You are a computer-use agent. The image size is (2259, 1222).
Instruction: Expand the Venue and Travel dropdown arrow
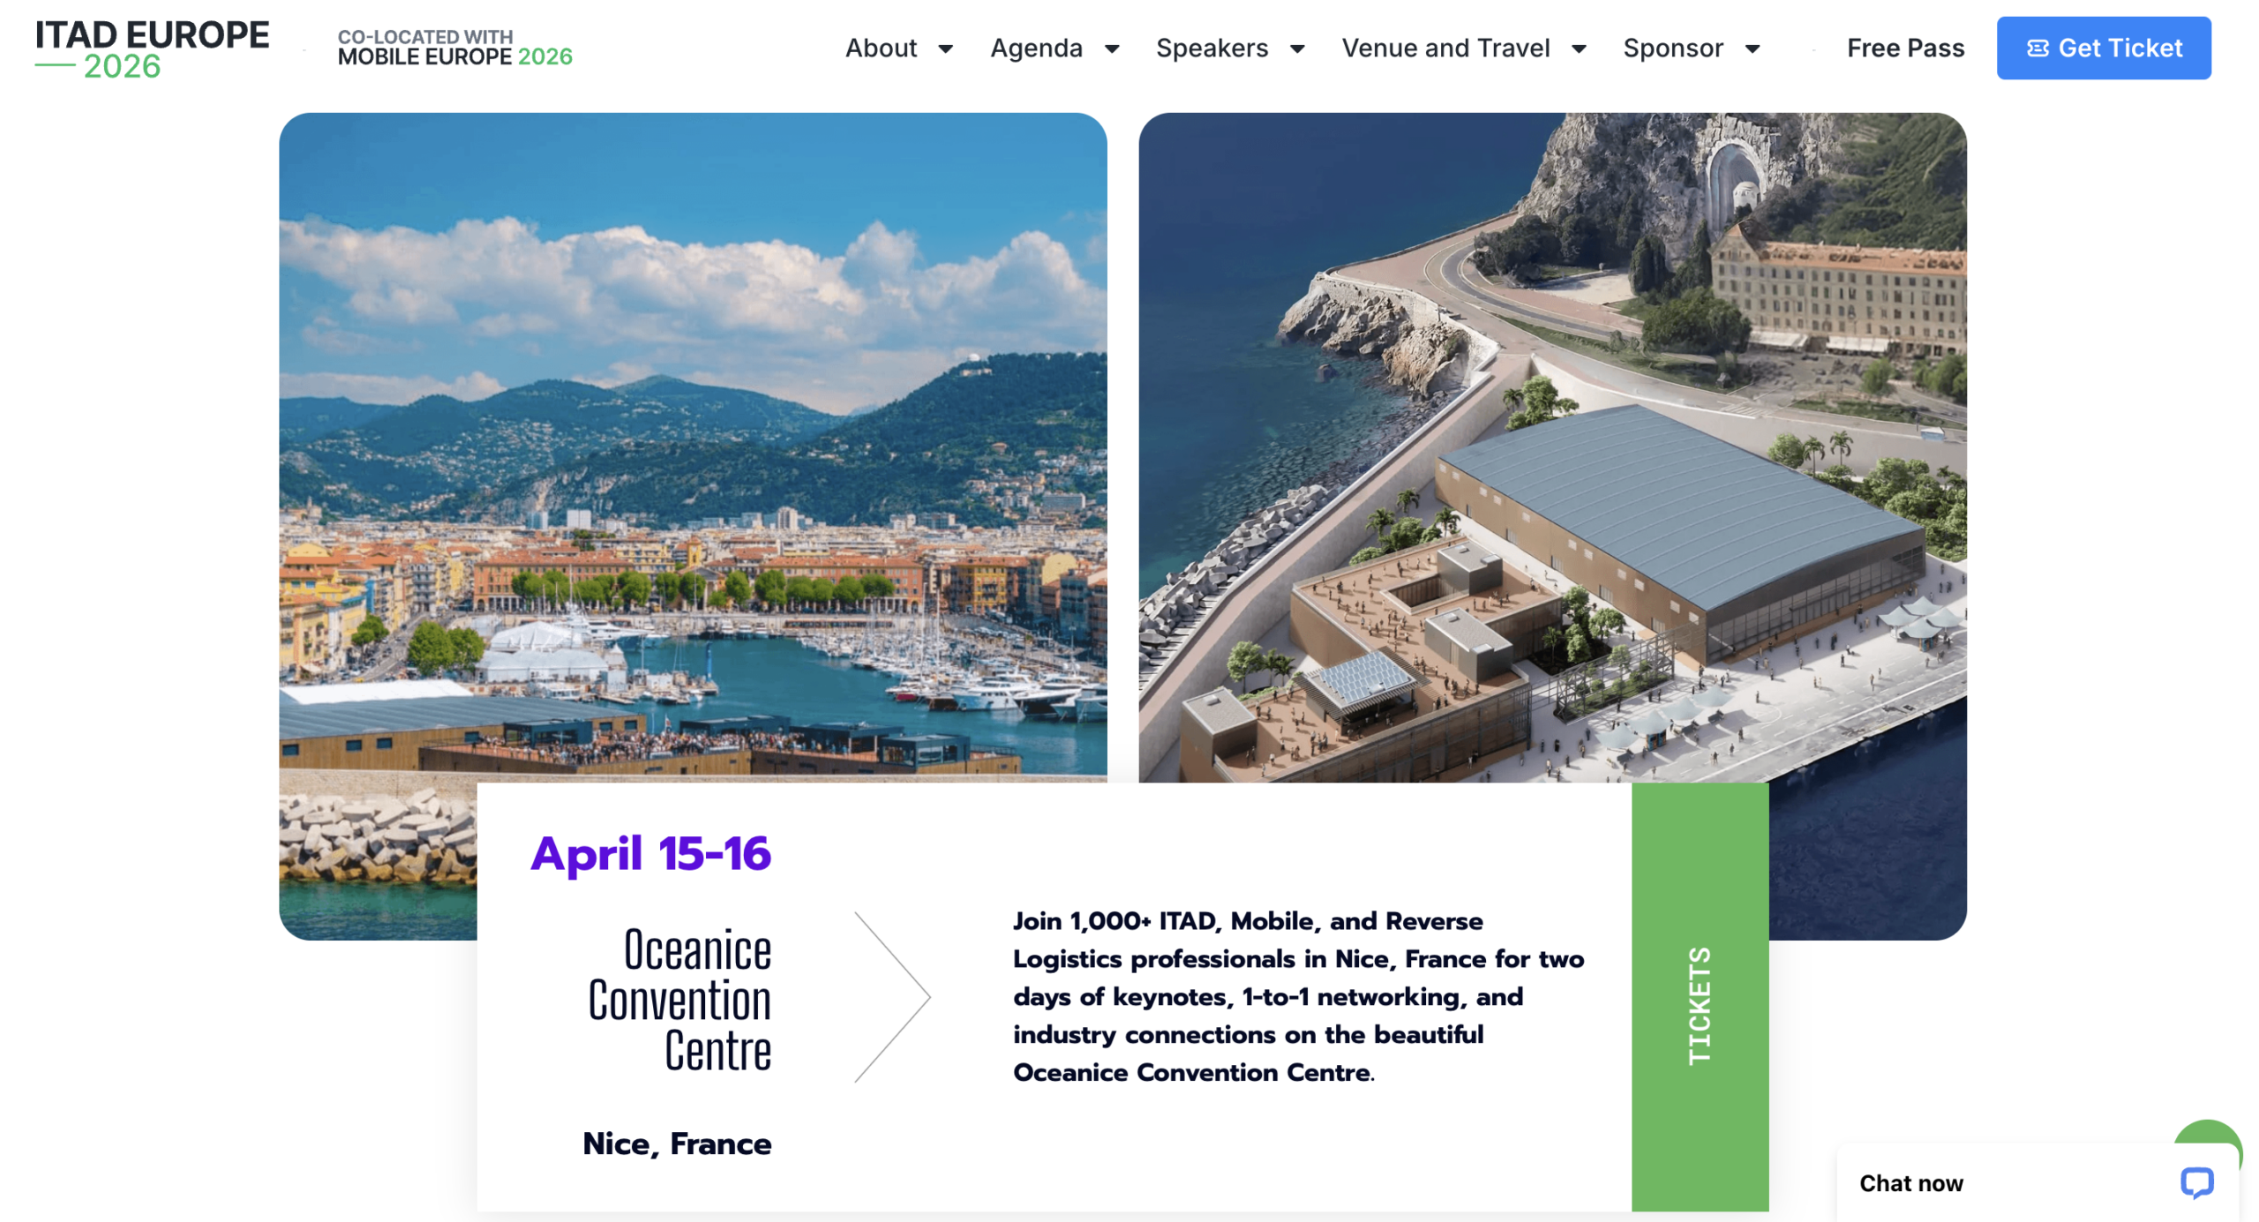pos(1579,49)
